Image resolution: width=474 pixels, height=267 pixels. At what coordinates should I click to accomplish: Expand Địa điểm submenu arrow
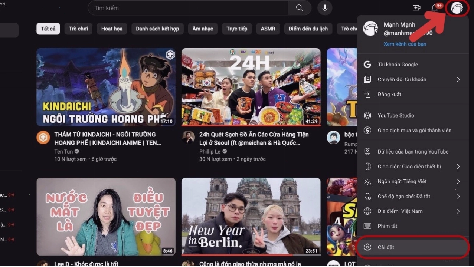[x=458, y=211]
